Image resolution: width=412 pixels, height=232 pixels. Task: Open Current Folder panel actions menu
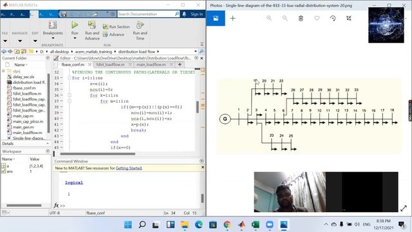point(48,58)
